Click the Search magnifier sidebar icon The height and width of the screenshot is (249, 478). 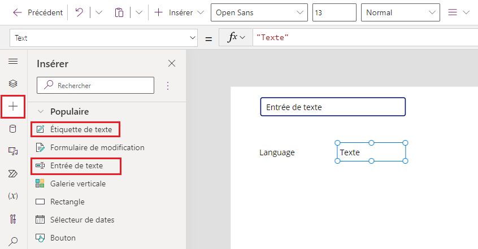point(13,241)
